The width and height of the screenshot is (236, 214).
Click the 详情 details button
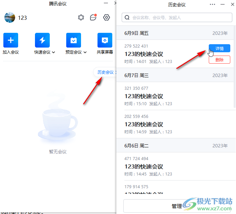click(220, 48)
